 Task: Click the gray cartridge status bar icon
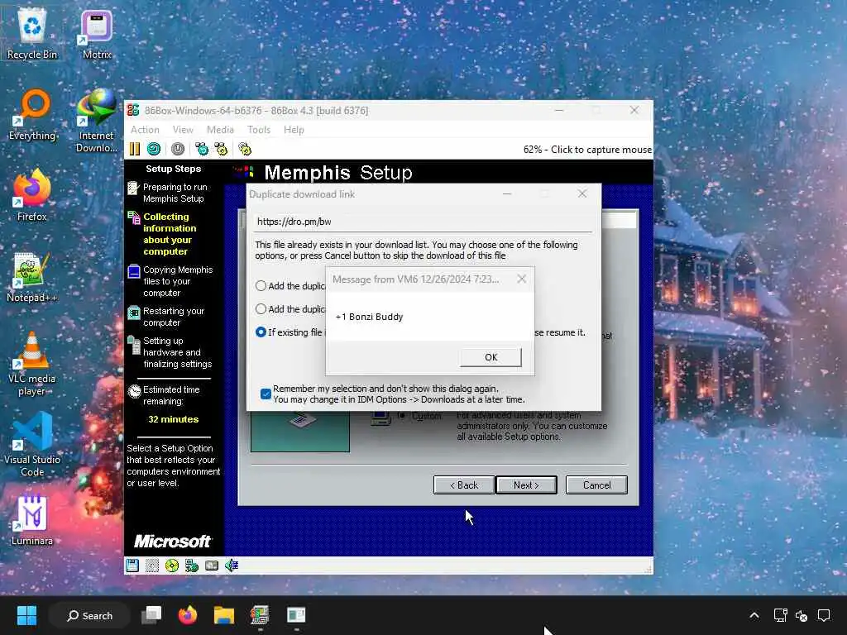[x=212, y=566]
